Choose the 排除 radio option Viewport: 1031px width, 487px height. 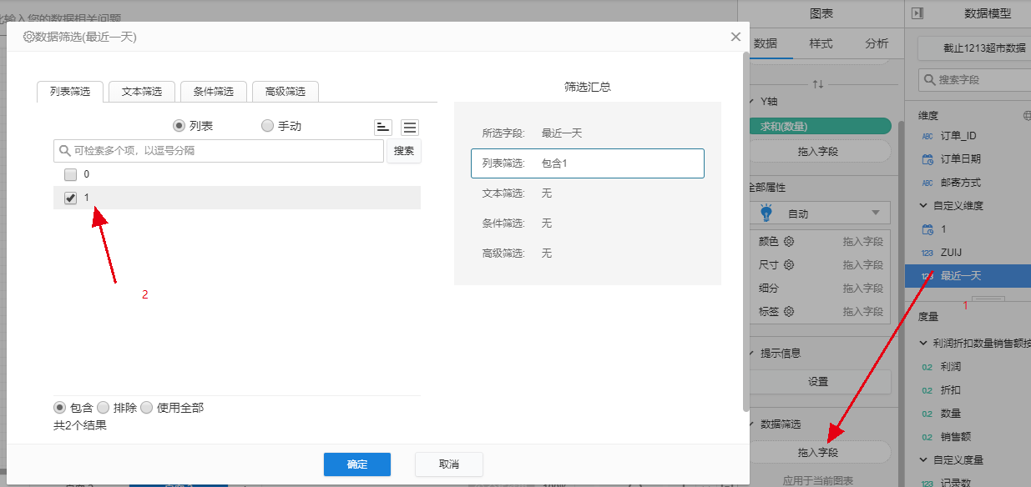(104, 408)
